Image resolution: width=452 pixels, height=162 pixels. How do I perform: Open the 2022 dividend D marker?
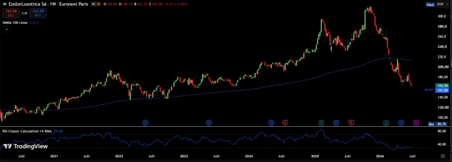(x=146, y=123)
